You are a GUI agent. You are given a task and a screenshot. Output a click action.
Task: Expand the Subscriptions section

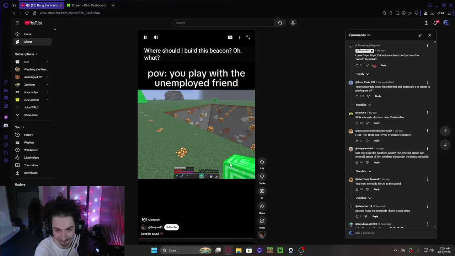click(26, 54)
